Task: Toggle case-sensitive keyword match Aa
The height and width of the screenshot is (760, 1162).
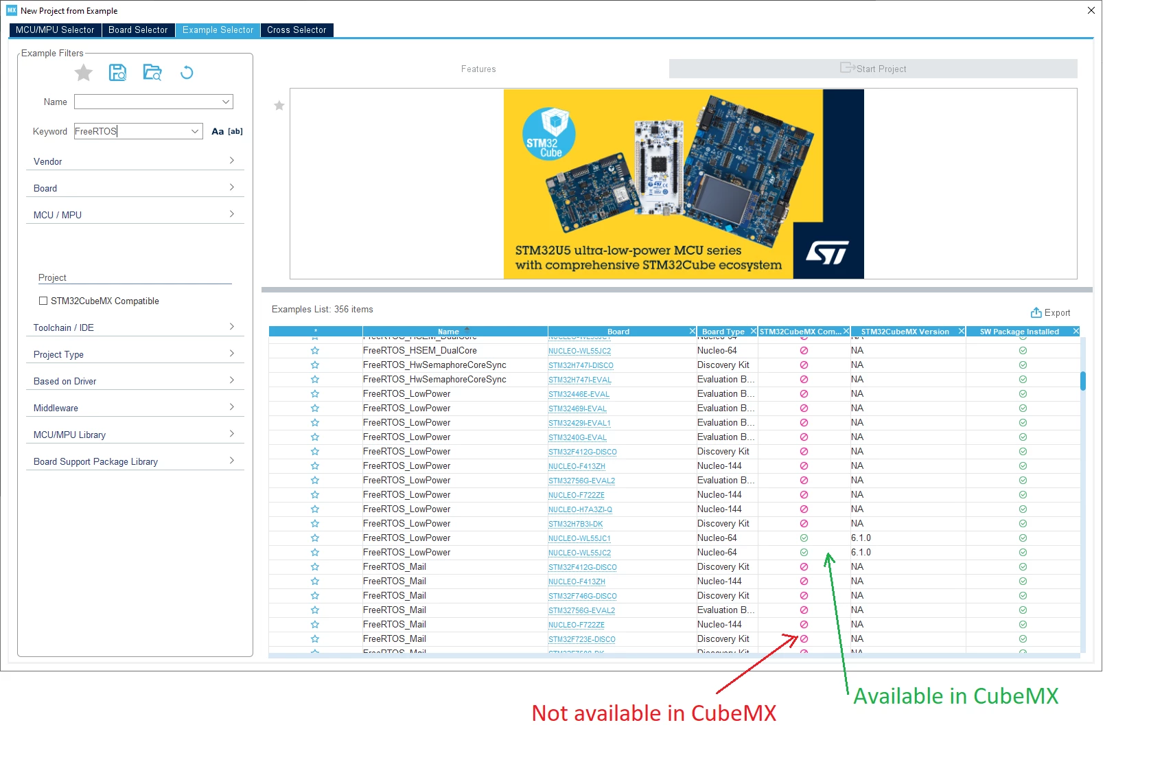Action: [x=218, y=131]
